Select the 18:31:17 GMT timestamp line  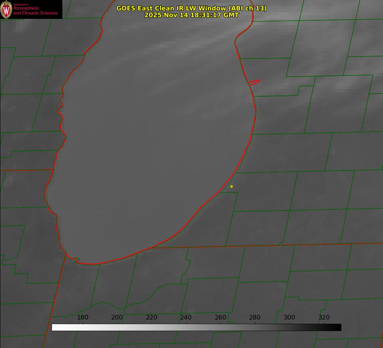191,15
